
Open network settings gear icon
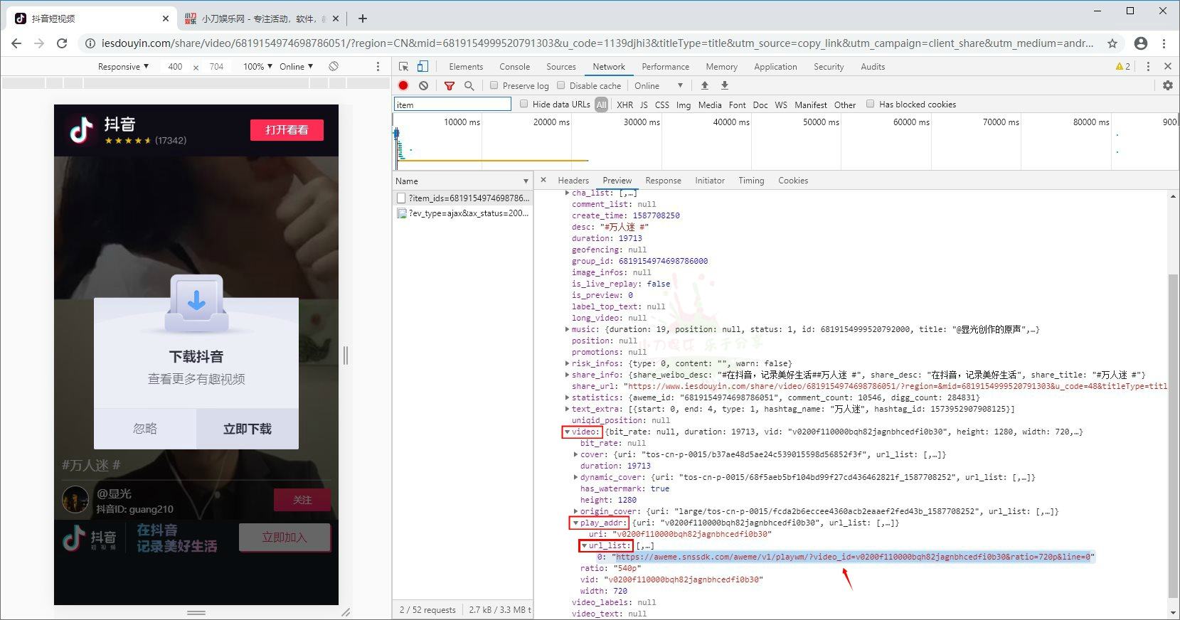click(x=1167, y=85)
